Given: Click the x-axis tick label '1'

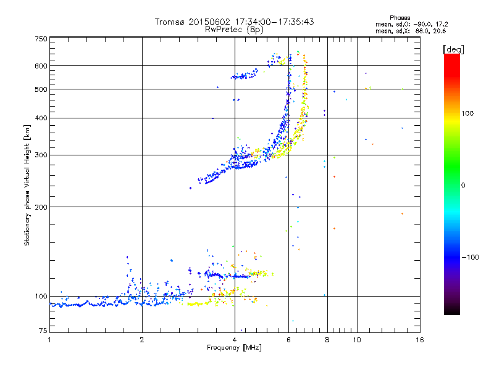Looking at the screenshot, I should [49, 340].
